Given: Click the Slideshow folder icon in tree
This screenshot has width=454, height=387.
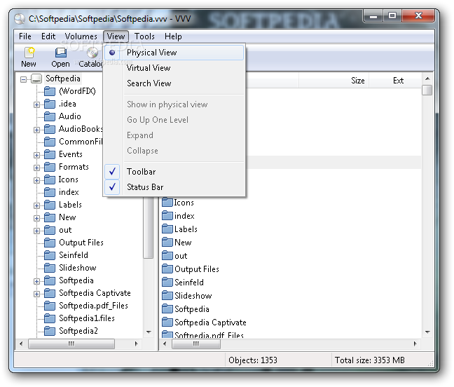Looking at the screenshot, I should [50, 268].
